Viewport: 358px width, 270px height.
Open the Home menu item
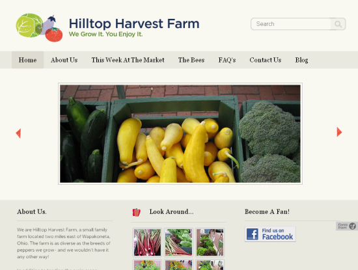tap(27, 60)
